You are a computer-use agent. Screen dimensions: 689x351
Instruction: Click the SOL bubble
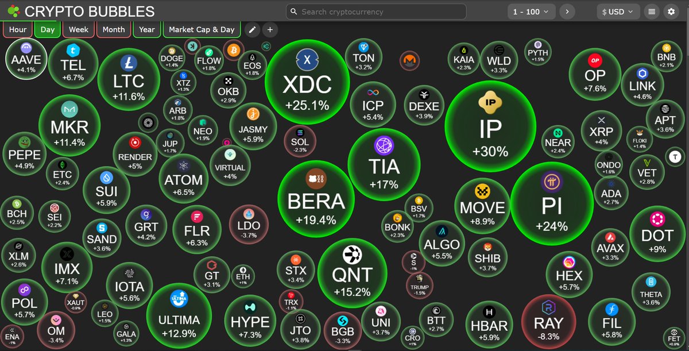(300, 141)
